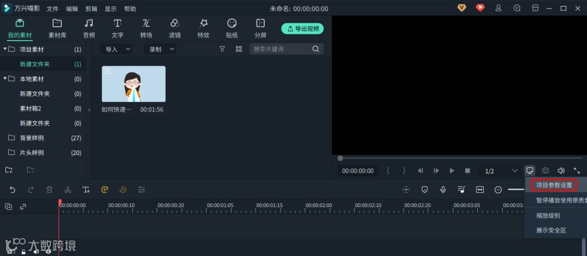587x256 pixels.
Task: Choose 项目参数设置 from popup menu
Action: click(554, 185)
